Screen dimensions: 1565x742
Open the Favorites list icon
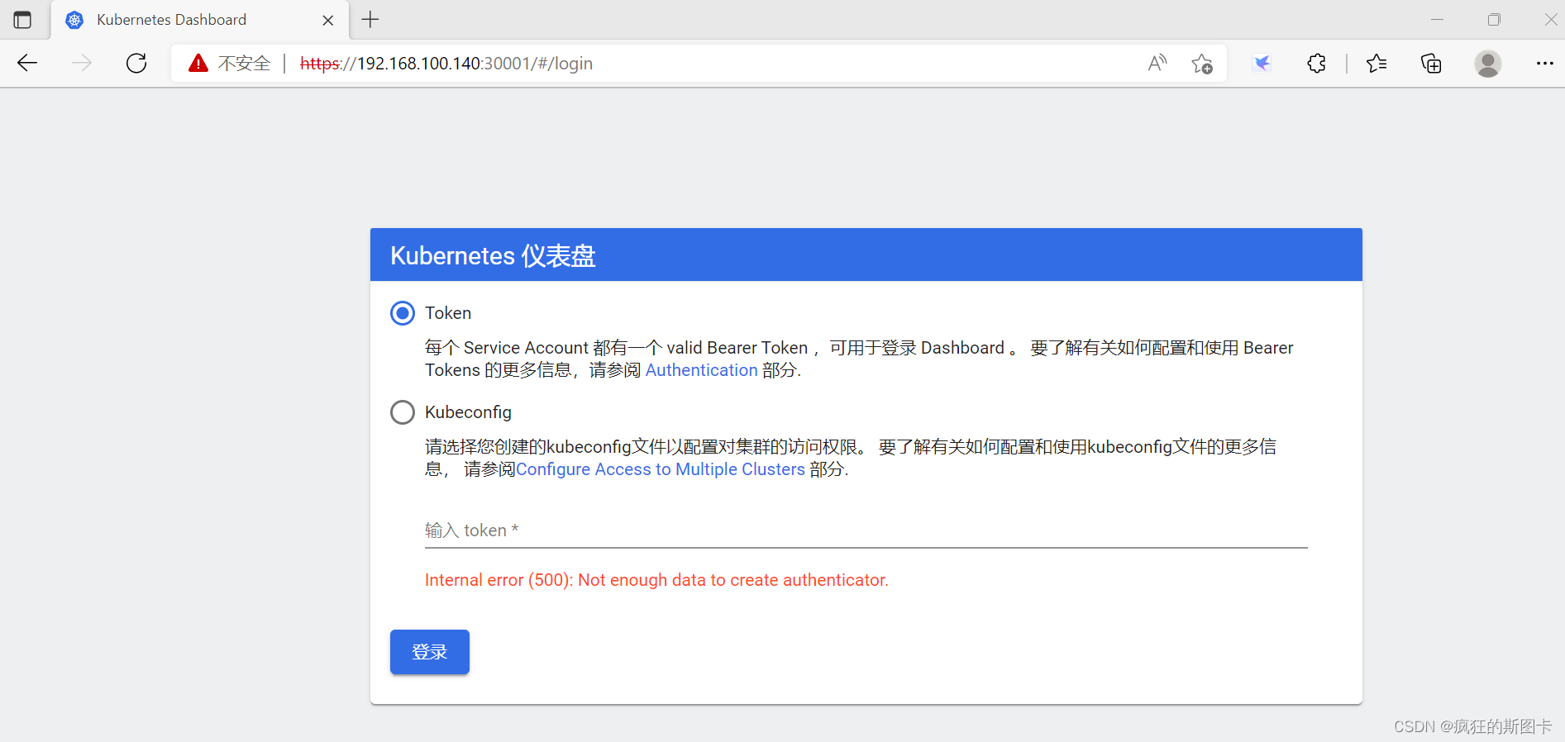1377,63
